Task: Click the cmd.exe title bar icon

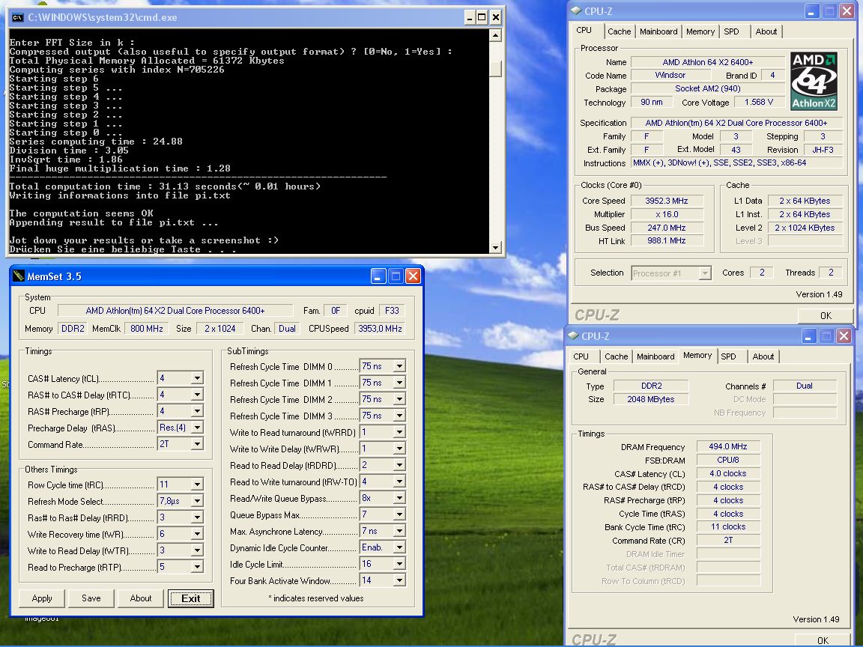Action: (x=18, y=18)
